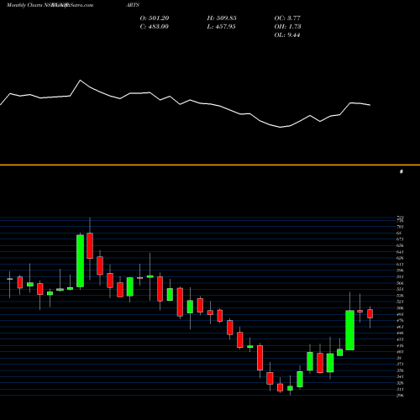Click the 506 price axis label
Viewport: 420px width, 420px height.
pyautogui.click(x=400, y=308)
